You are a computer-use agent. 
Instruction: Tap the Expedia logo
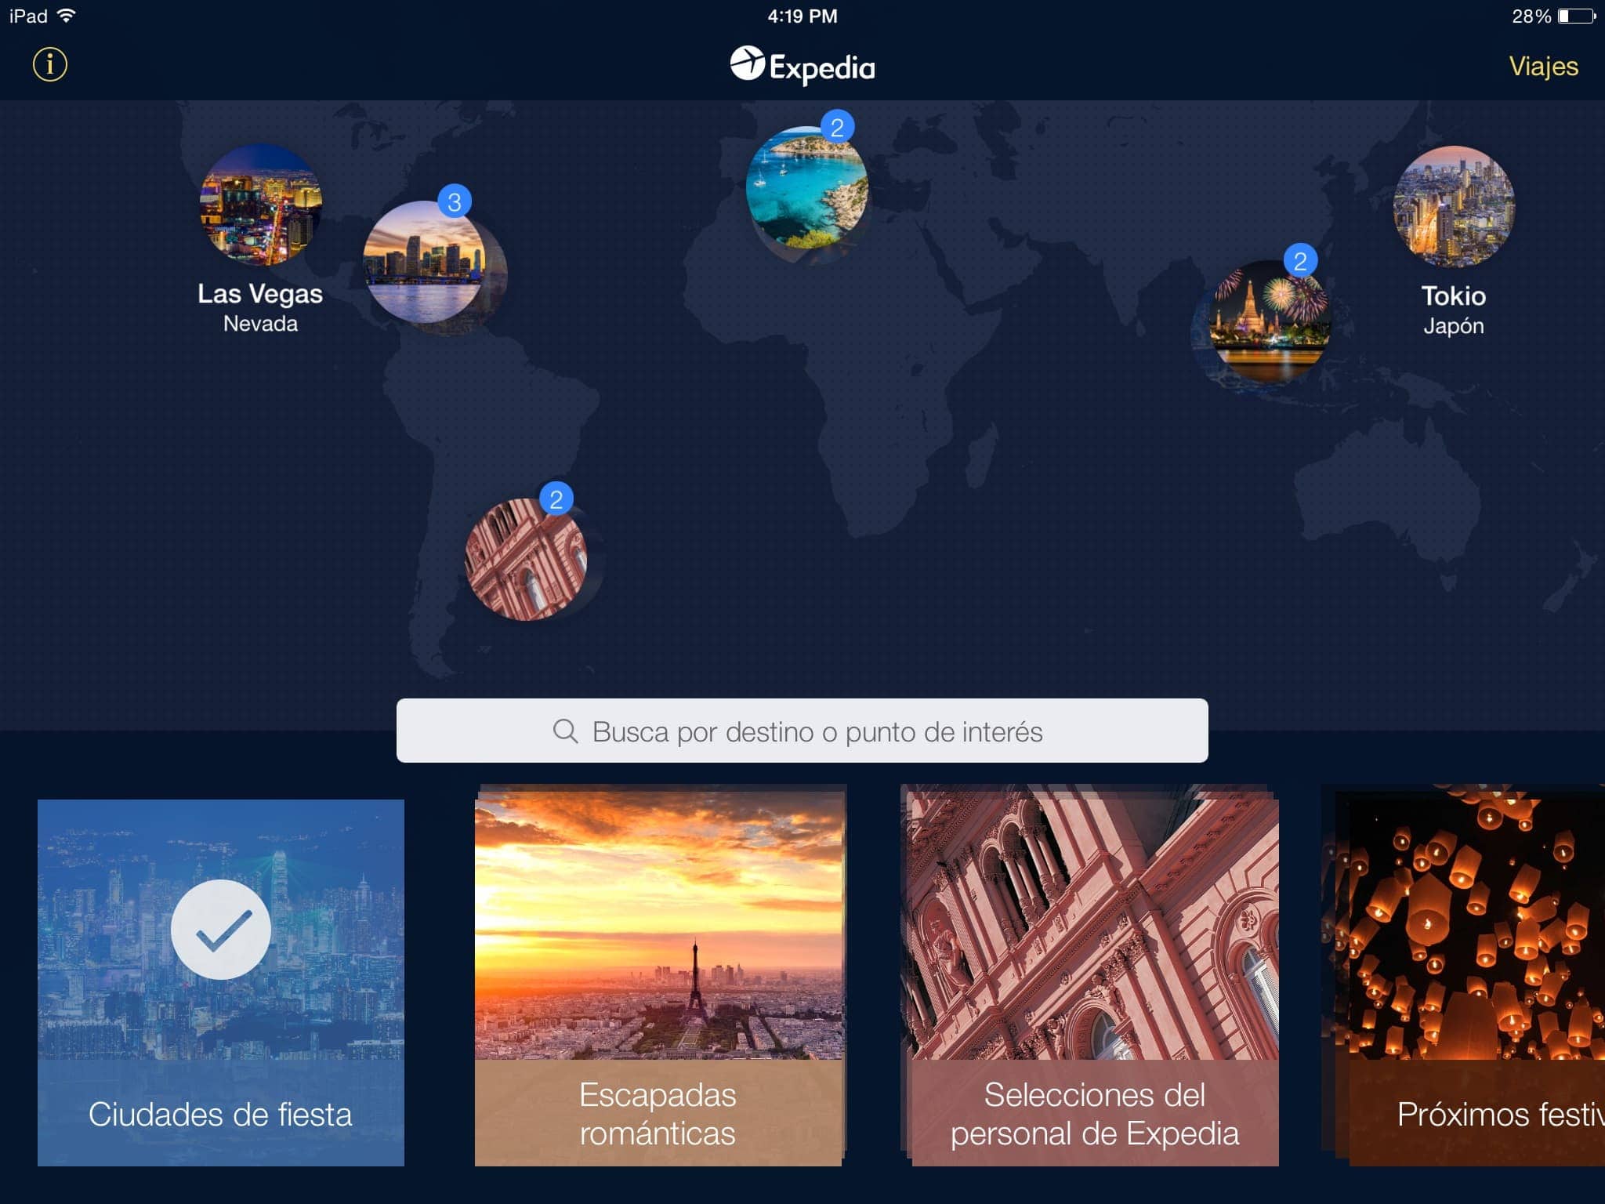pos(802,66)
